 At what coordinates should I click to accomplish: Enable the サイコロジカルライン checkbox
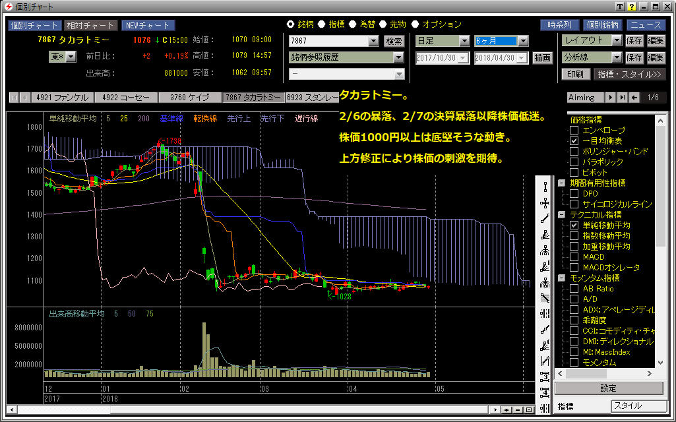click(x=574, y=204)
